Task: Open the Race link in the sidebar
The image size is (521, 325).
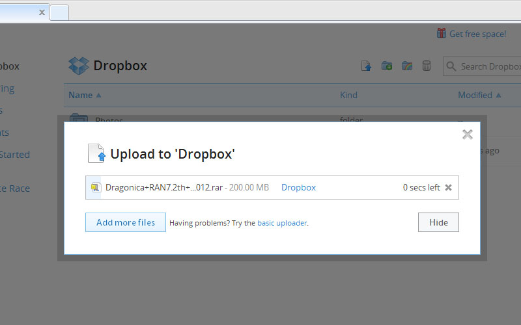Action: click(14, 188)
